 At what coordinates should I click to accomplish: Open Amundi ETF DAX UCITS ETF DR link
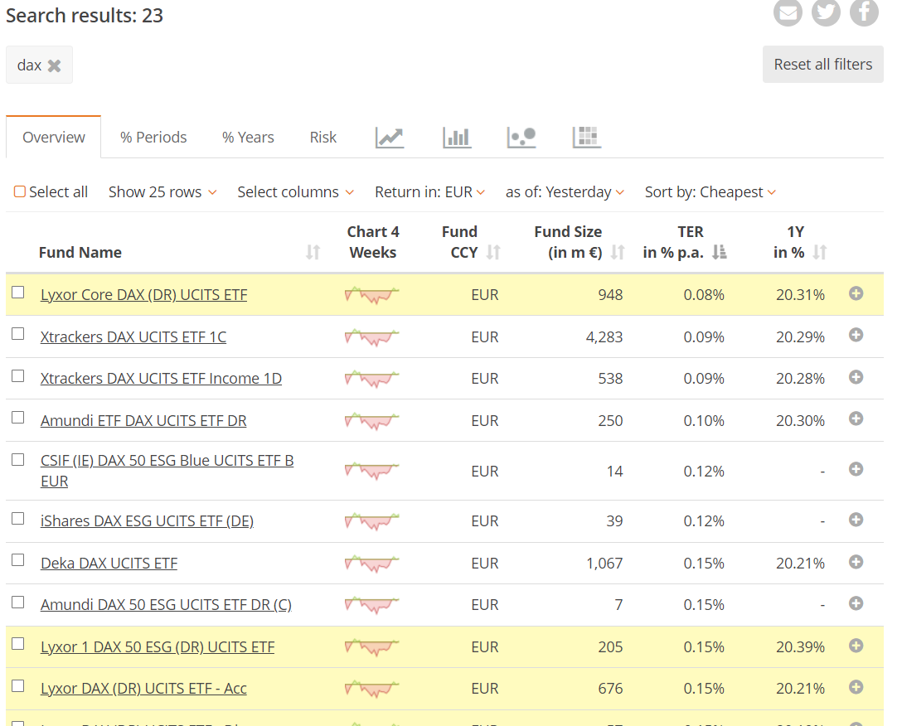point(143,420)
